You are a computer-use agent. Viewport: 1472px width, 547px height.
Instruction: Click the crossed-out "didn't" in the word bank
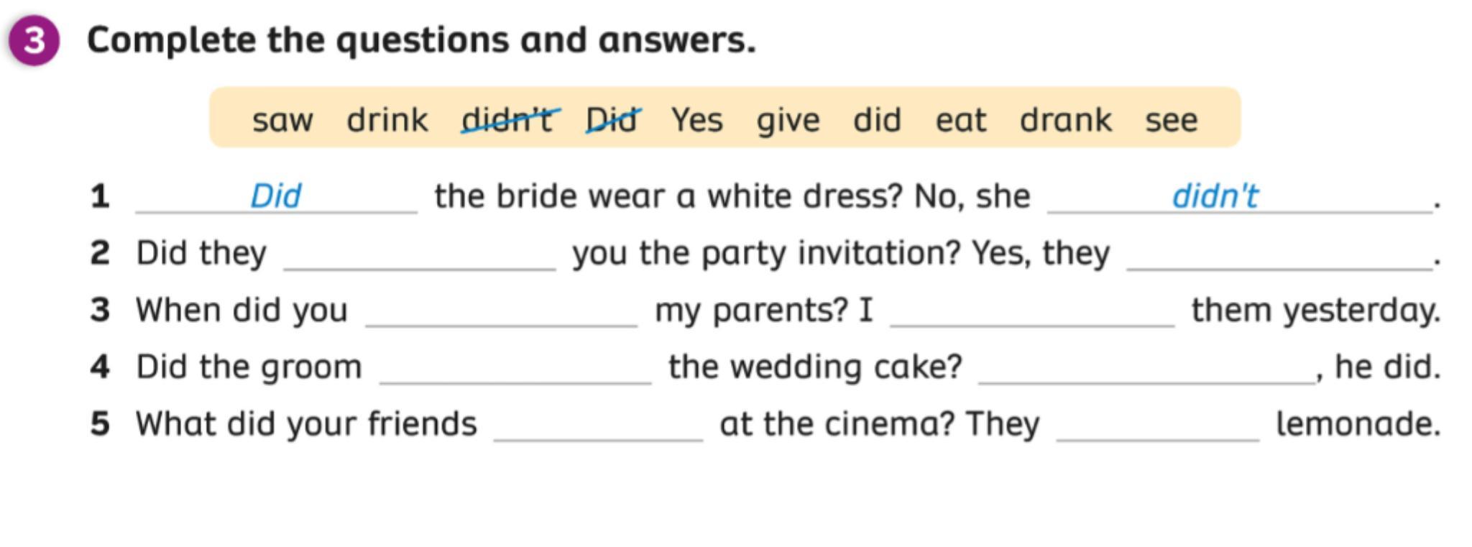pyautogui.click(x=508, y=119)
